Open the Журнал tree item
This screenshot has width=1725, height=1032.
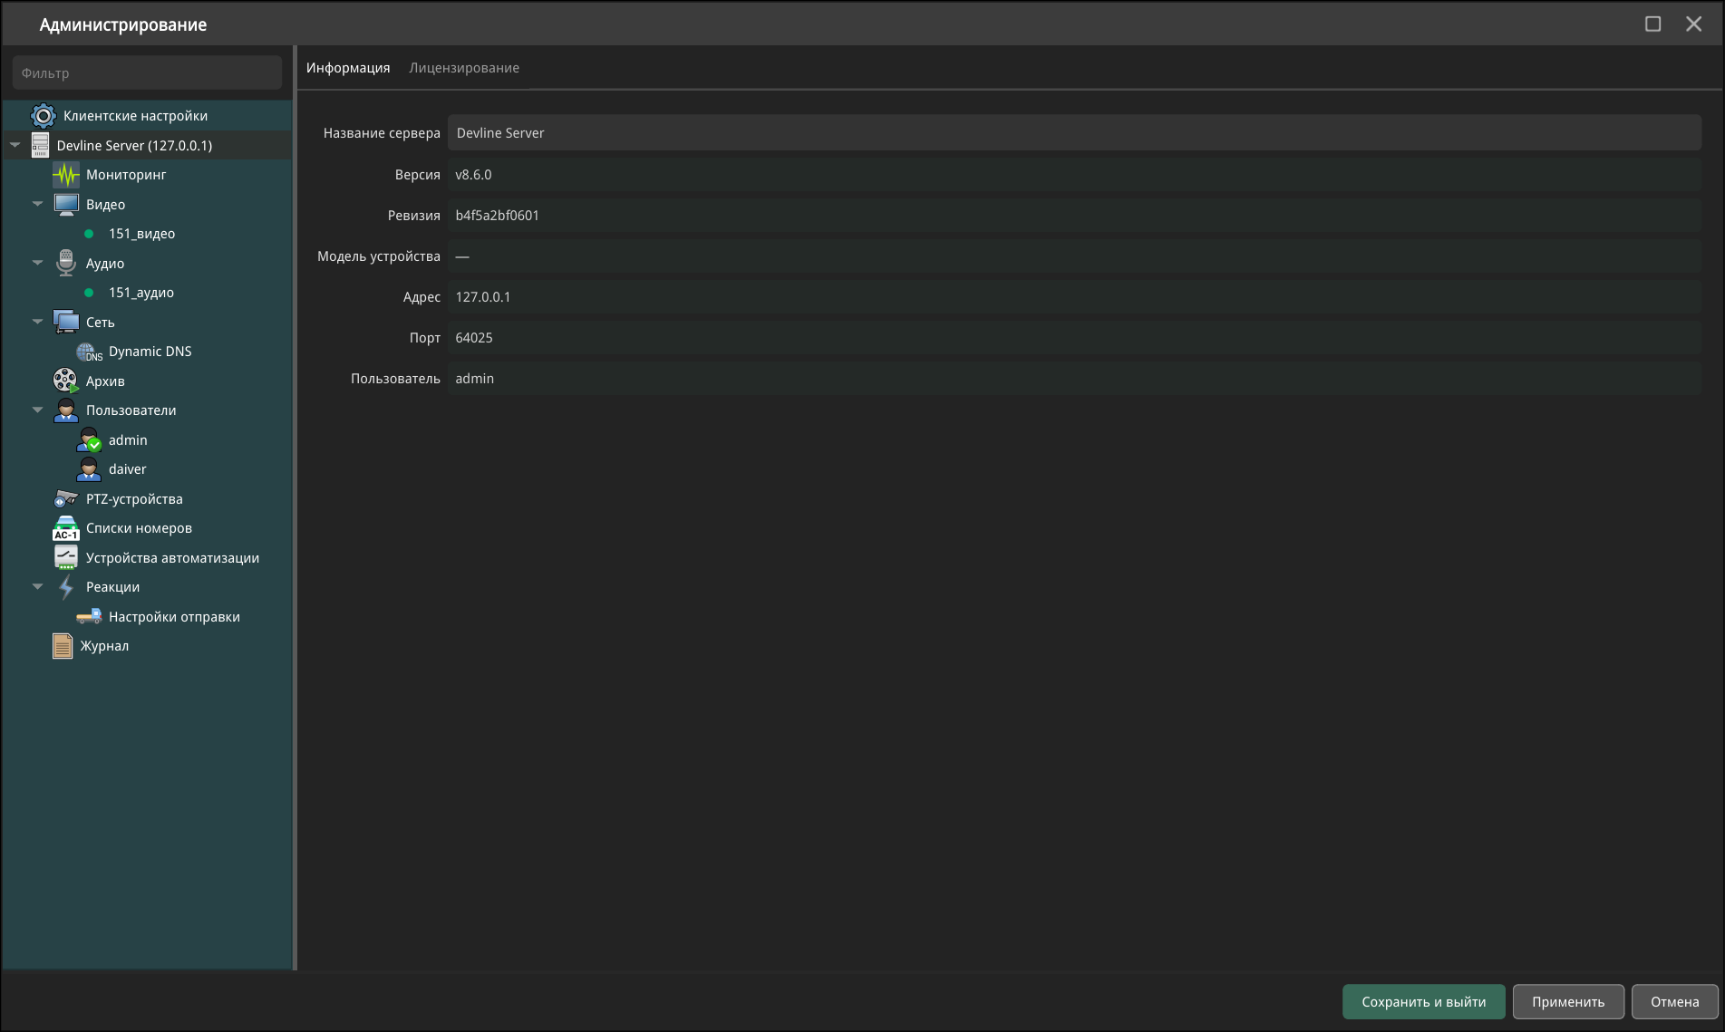pyautogui.click(x=104, y=646)
